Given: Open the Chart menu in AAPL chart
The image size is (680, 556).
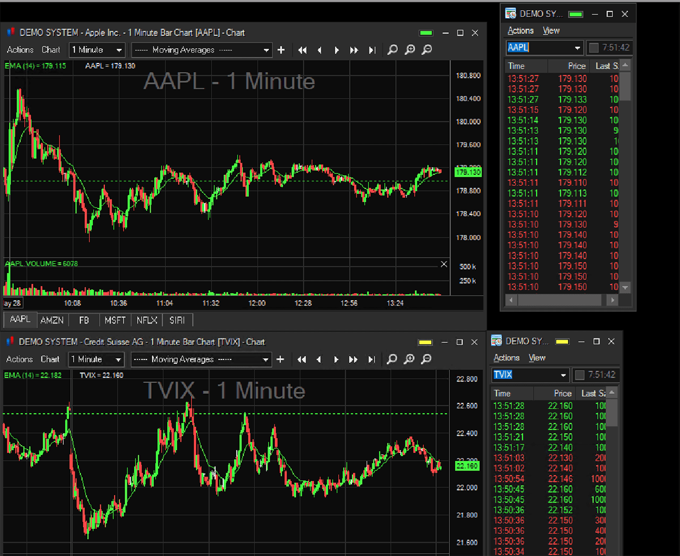Looking at the screenshot, I should point(51,50).
